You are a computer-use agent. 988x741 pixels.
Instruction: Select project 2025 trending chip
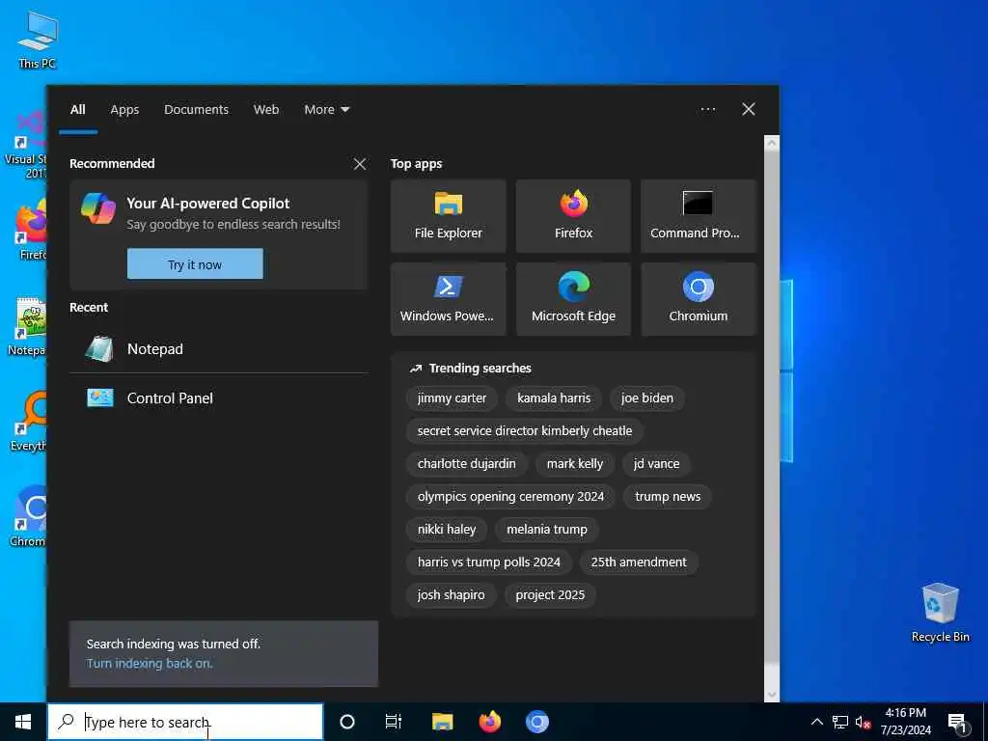(550, 594)
